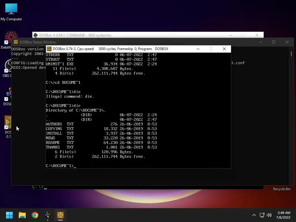Open File Explorer from taskbar
296x222 pixels.
point(22,215)
